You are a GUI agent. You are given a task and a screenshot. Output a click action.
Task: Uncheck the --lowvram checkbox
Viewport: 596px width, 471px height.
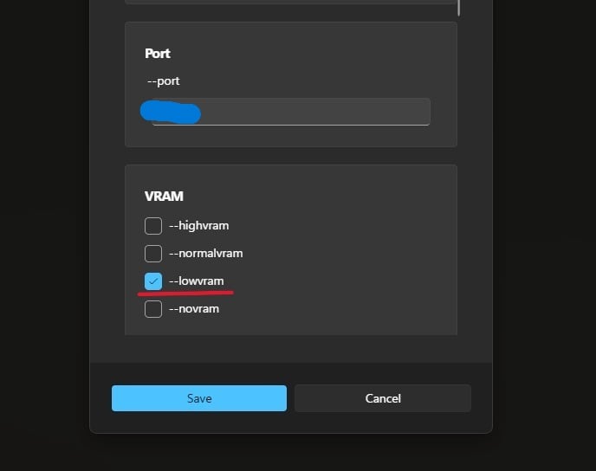(153, 281)
